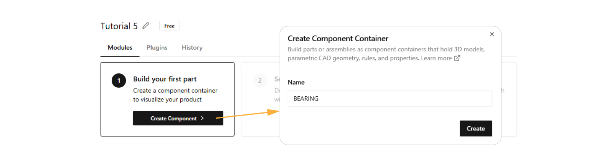The height and width of the screenshot is (153, 614).
Task: Click the chevron arrow on Create Component
Action: (202, 118)
